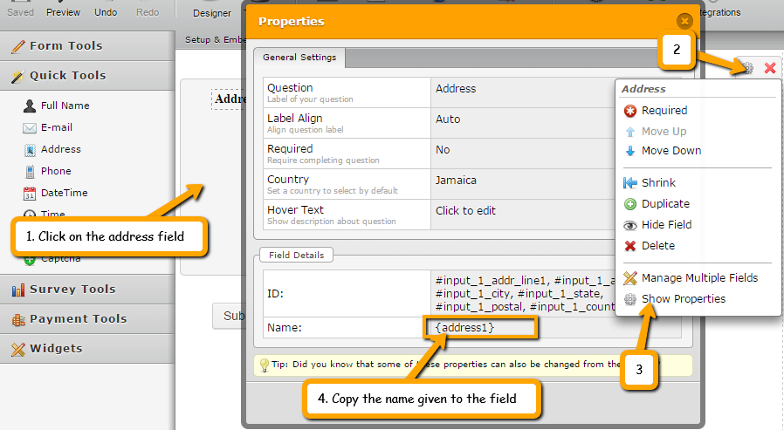
Task: Add the Phone quick tool
Action: (x=56, y=171)
